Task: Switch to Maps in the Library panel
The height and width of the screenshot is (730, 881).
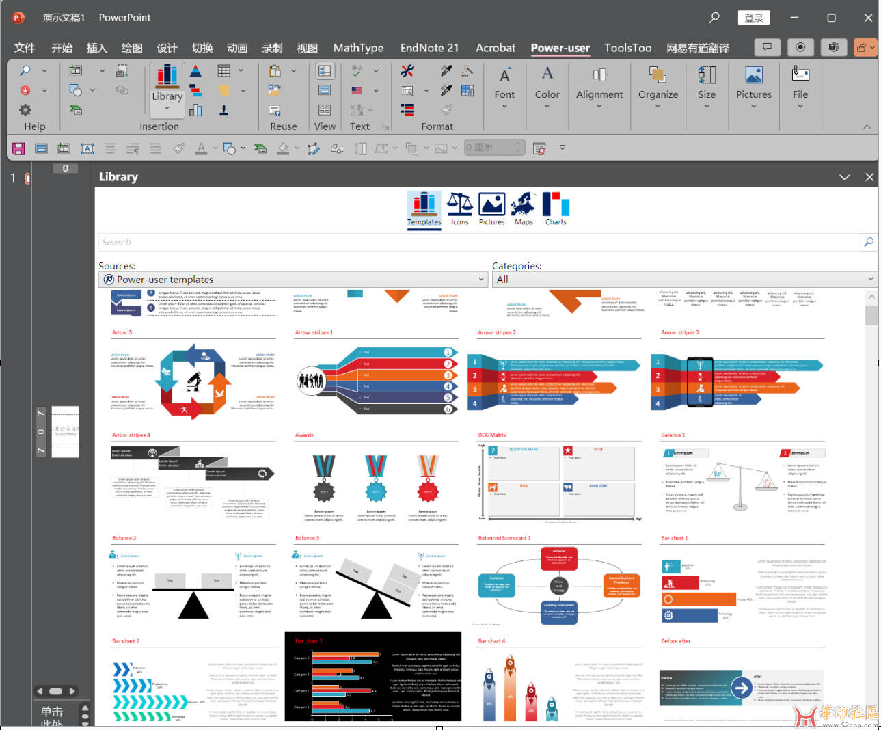Action: coord(524,208)
